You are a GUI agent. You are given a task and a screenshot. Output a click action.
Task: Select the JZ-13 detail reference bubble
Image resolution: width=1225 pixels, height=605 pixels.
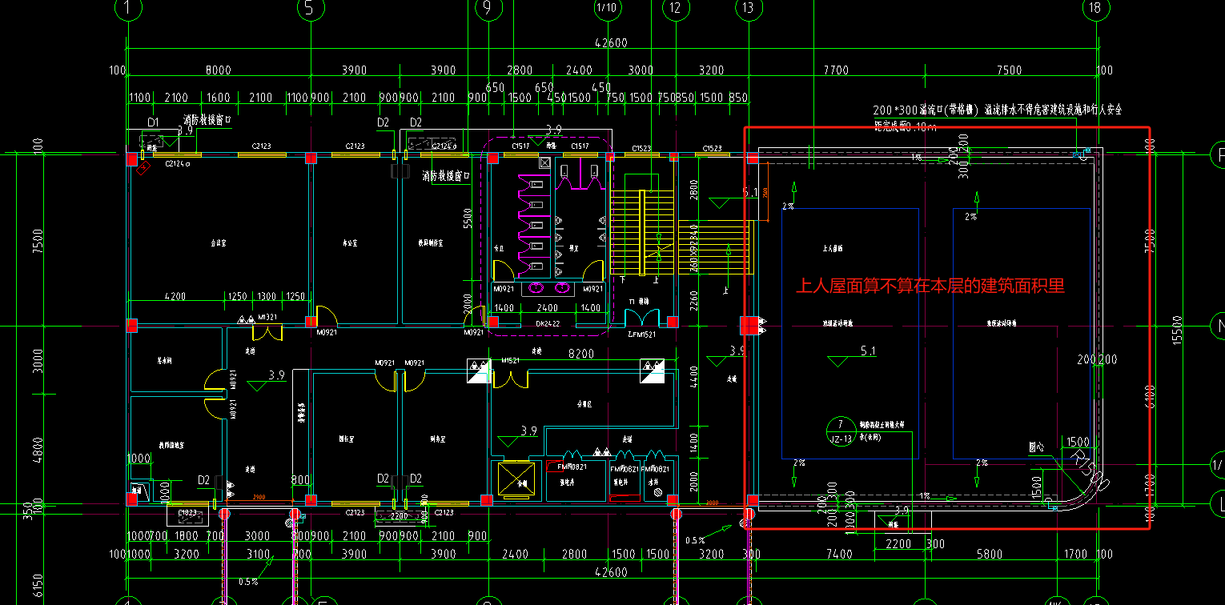coord(840,431)
